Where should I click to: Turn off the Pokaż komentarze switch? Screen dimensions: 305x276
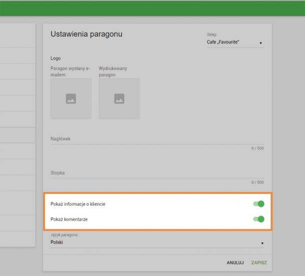click(258, 219)
